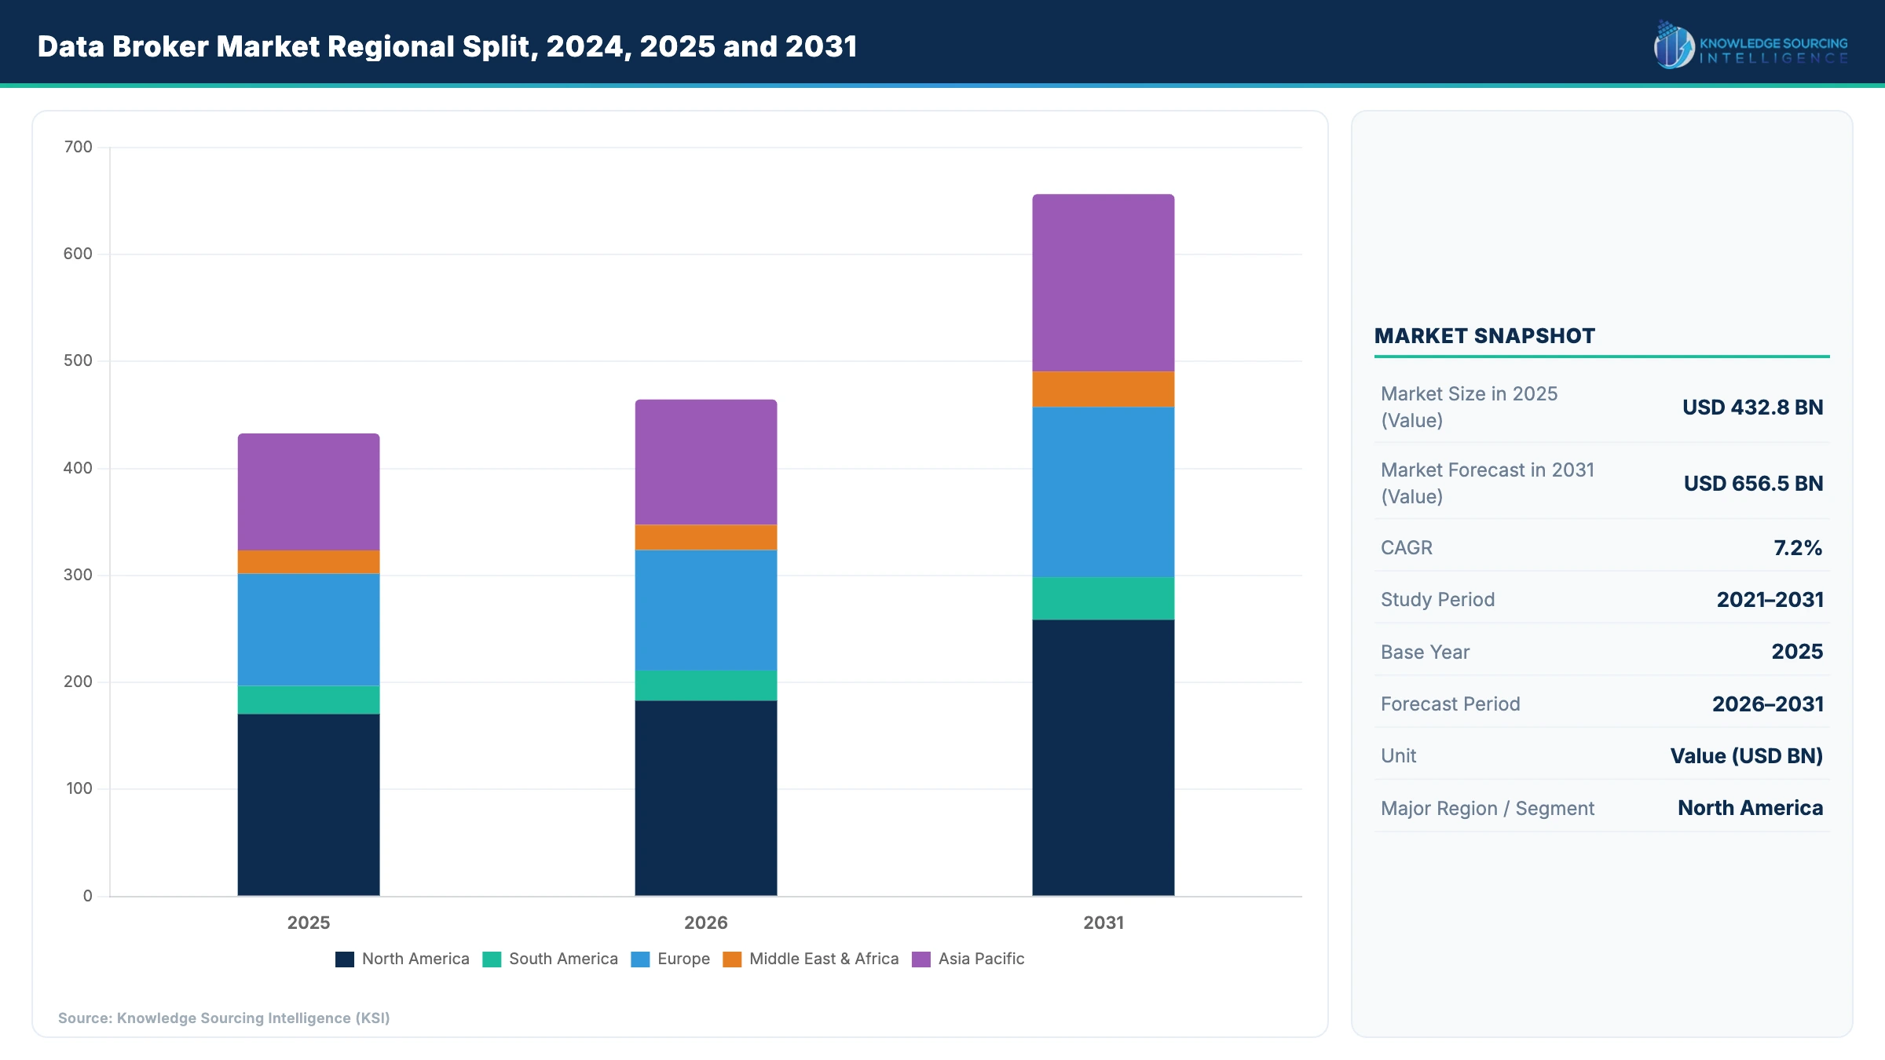The height and width of the screenshot is (1060, 1885).
Task: Open the Market Size in 2025 value
Action: 1751,408
